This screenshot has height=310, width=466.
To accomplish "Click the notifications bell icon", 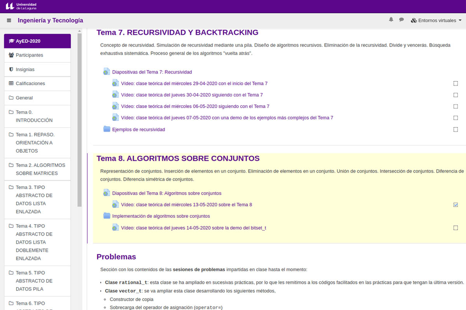I will tap(391, 20).
